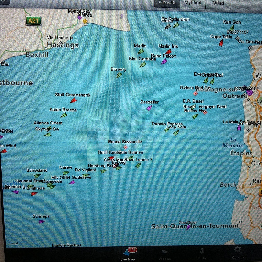Viewport: 262px width, 262px height.
Task: Tap the Mystic Sky purple marker
Action: coord(80,17)
